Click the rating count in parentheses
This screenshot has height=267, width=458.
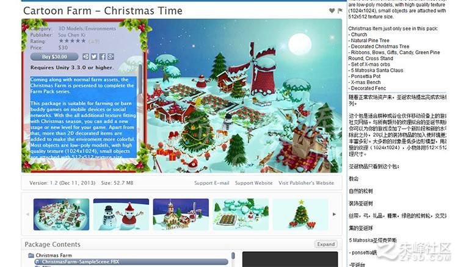(94, 41)
